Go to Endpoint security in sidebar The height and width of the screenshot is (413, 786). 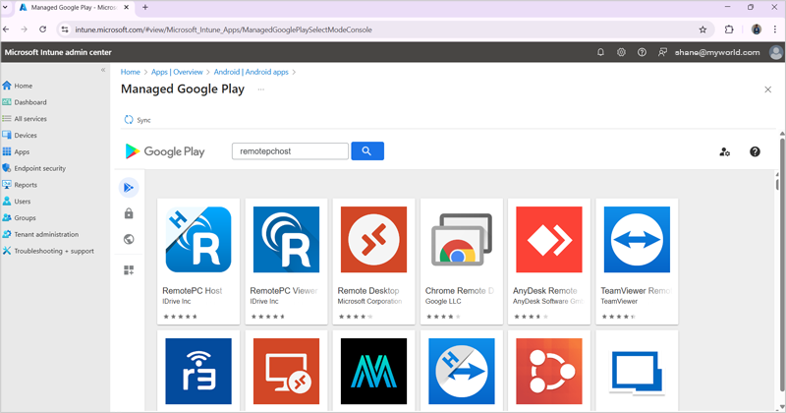39,168
